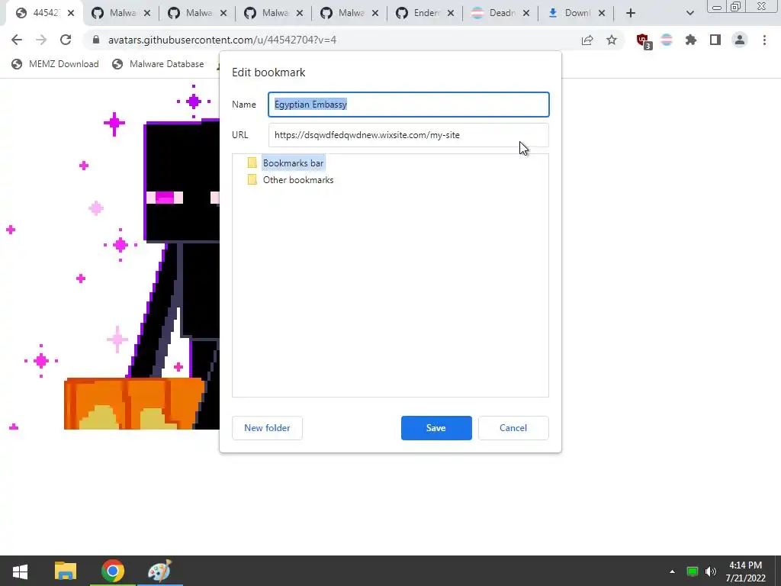Click the green network tray icon
781x586 pixels.
[693, 572]
